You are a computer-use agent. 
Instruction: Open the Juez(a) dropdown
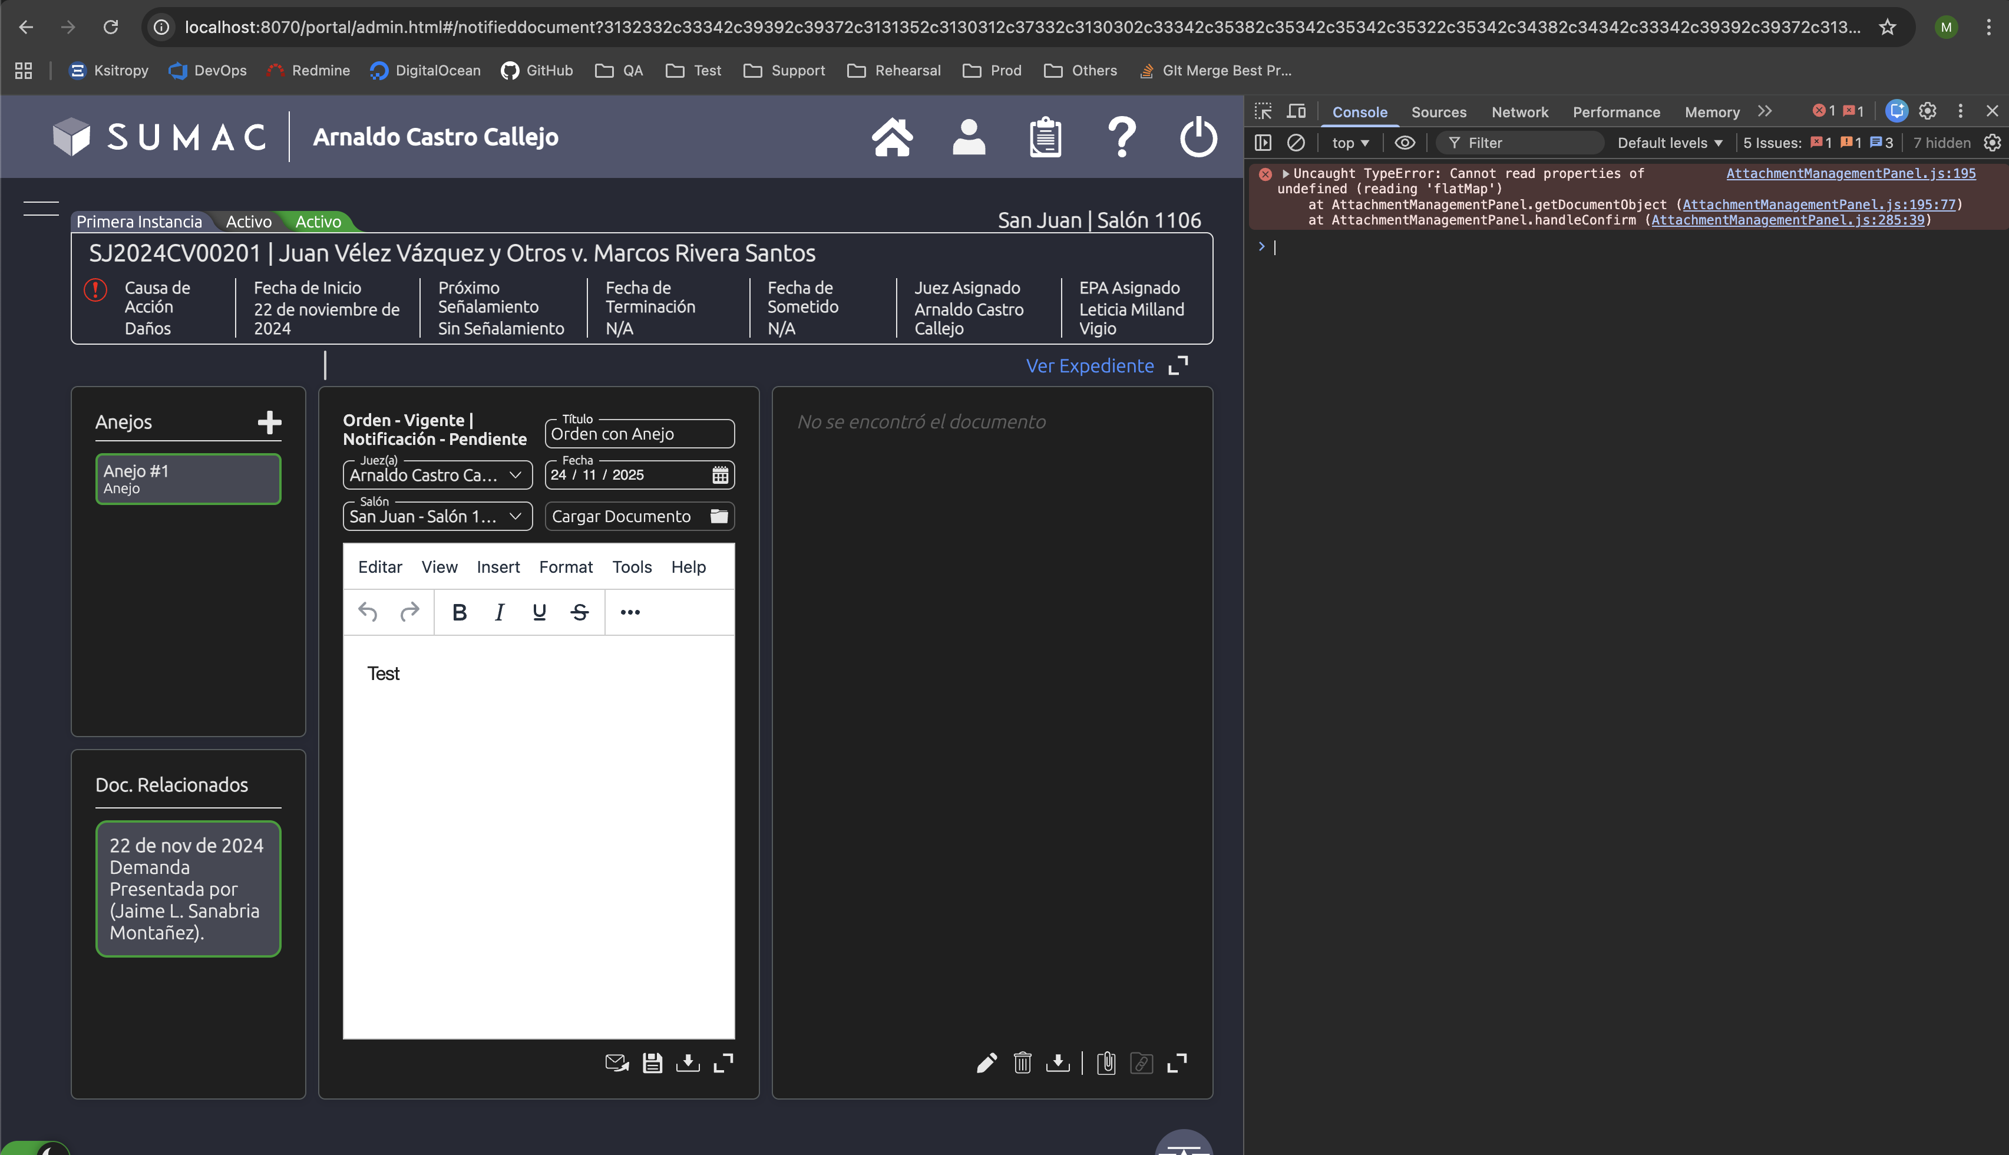437,475
